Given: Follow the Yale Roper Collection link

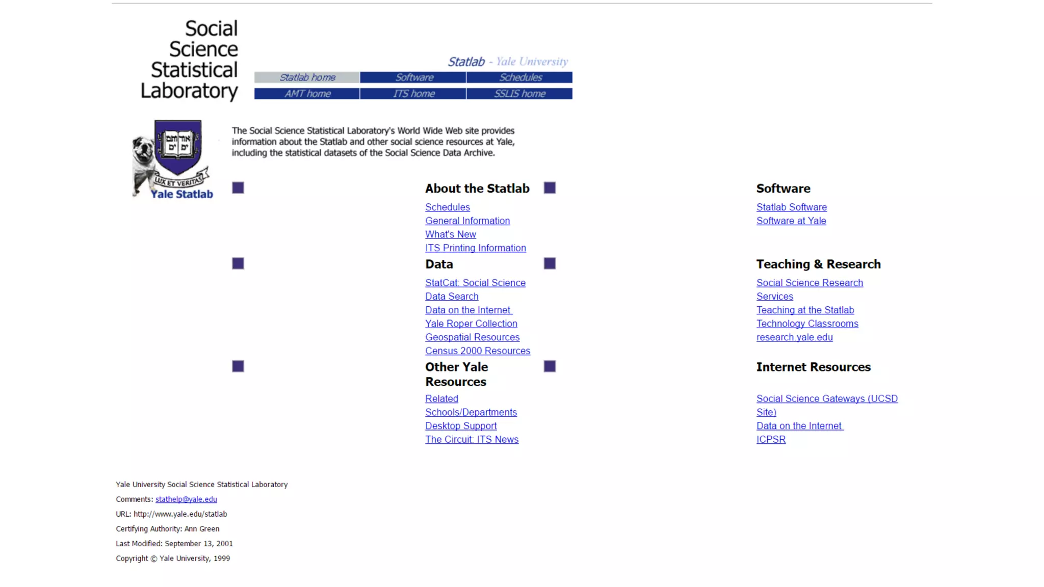Looking at the screenshot, I should [x=471, y=324].
